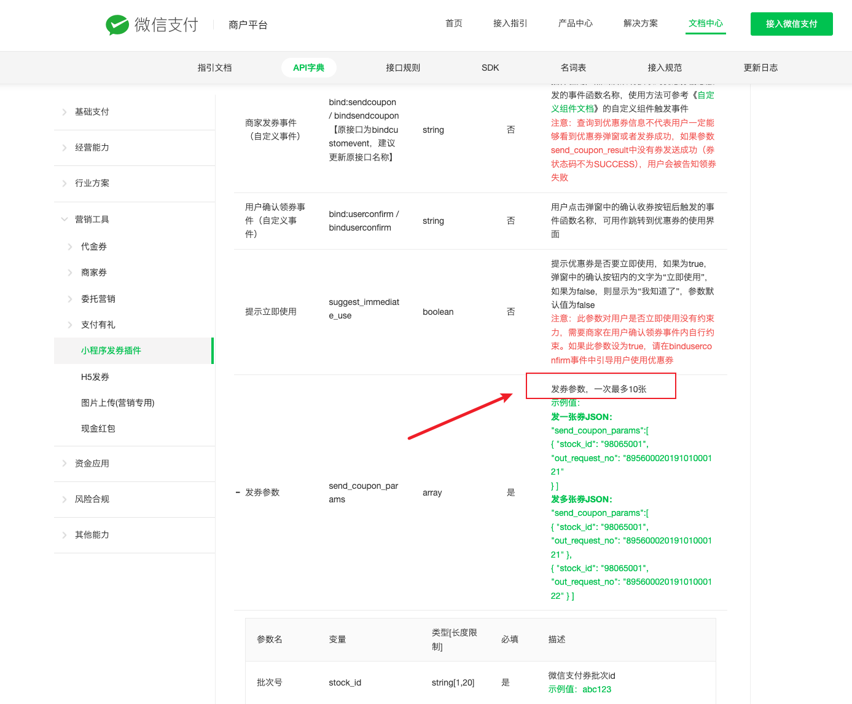The height and width of the screenshot is (704, 852).
Task: Collapse the 发券参数 parameter row
Action: (237, 492)
